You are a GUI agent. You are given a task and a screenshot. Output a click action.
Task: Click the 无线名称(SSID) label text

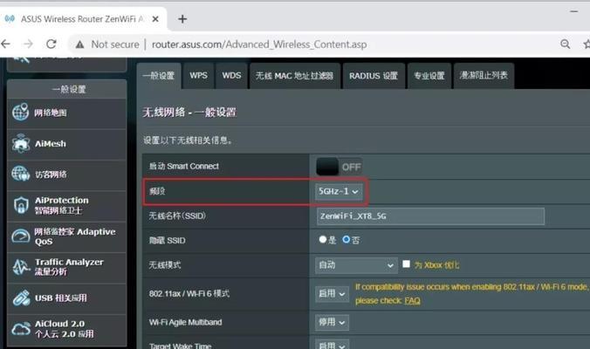point(177,216)
